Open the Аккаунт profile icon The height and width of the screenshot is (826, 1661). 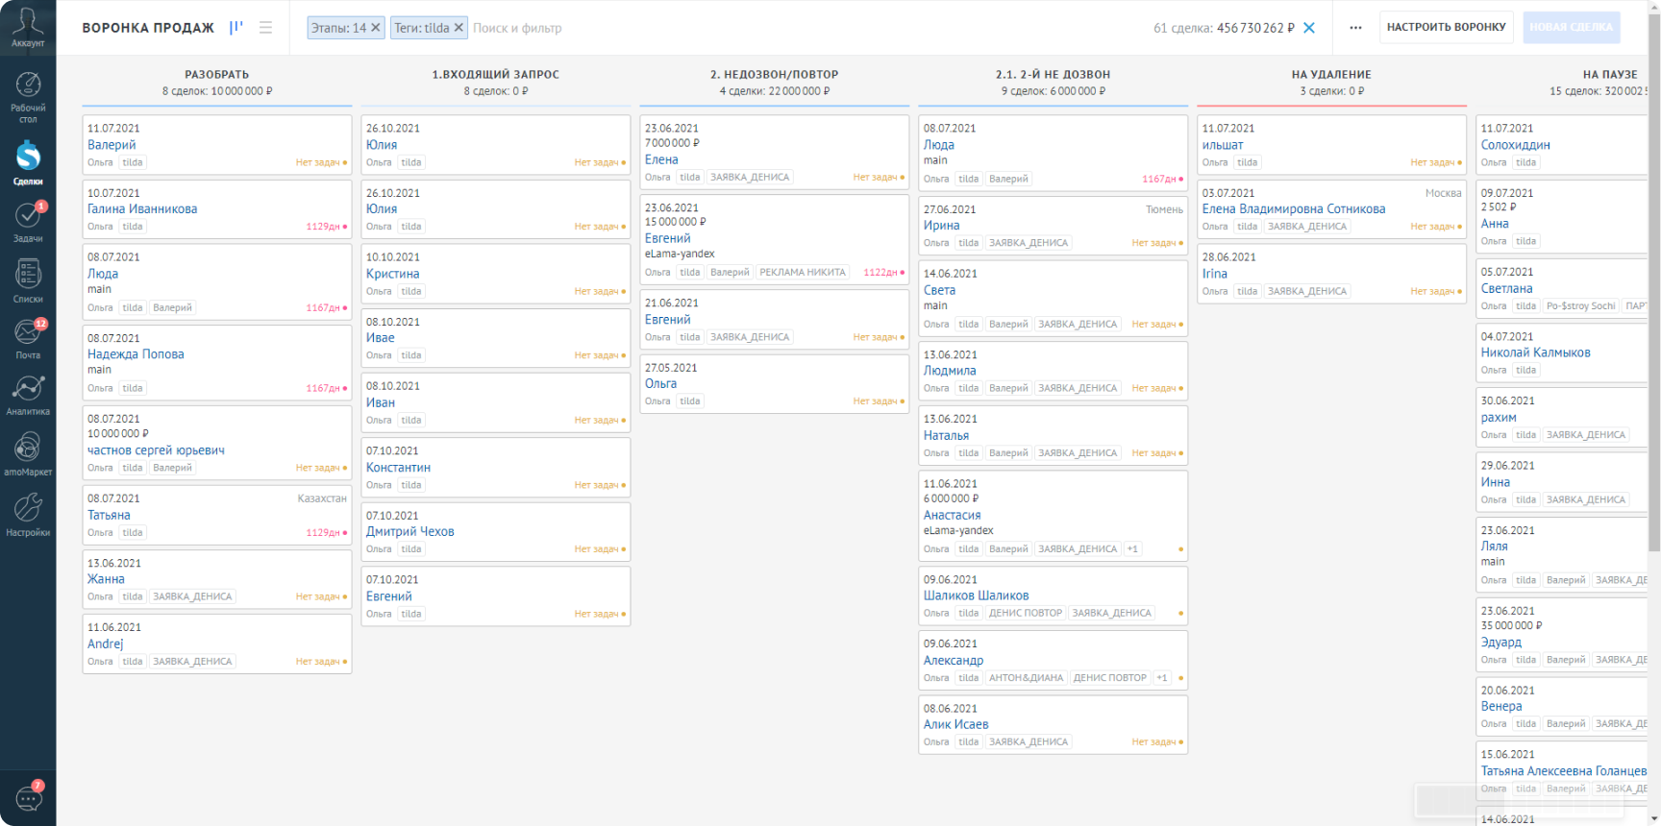pos(28,26)
